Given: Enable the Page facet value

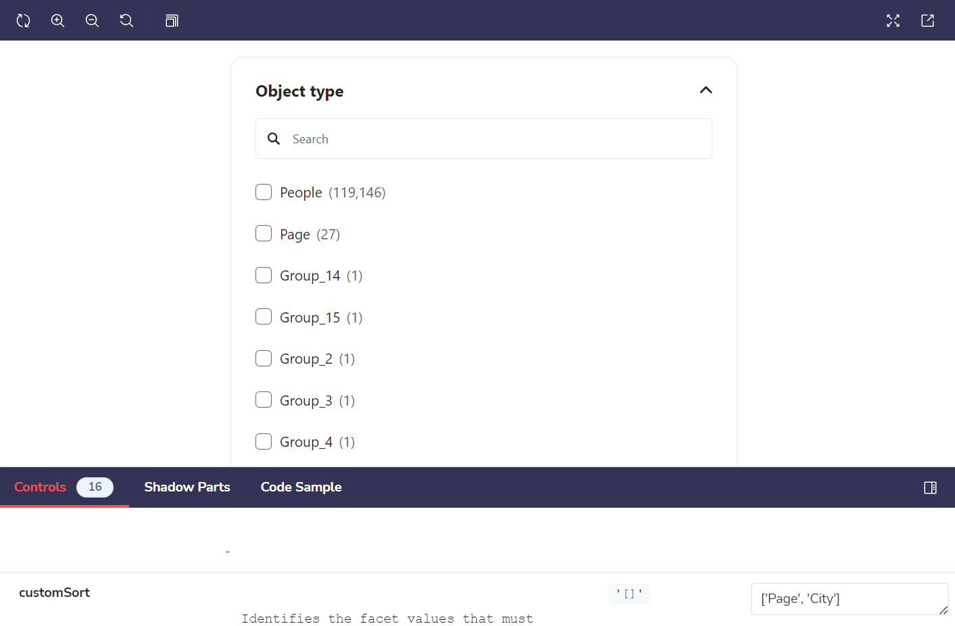Looking at the screenshot, I should click(x=264, y=233).
